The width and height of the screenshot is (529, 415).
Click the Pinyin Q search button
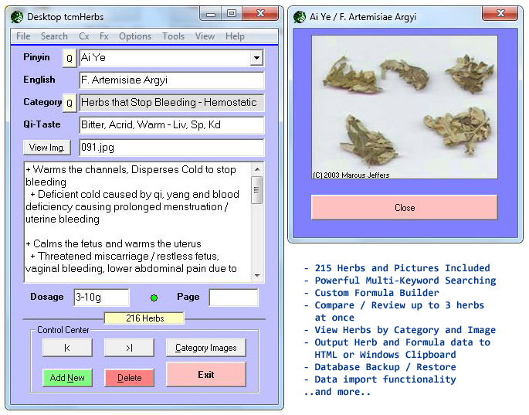tap(70, 58)
